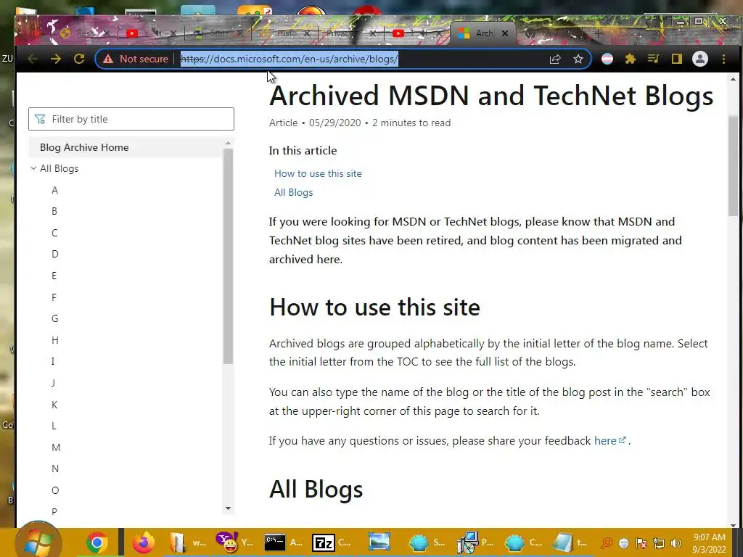Image resolution: width=743 pixels, height=557 pixels.
Task: Go forward with the forward arrow
Action: [55, 59]
